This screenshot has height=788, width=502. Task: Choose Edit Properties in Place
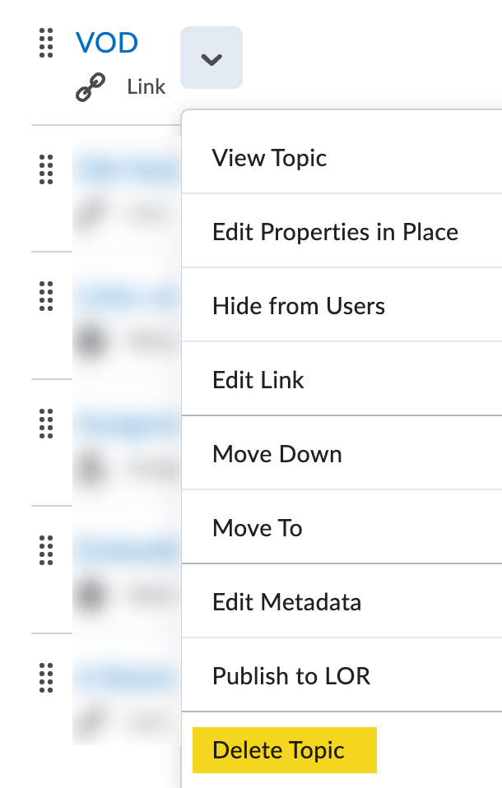click(x=335, y=231)
